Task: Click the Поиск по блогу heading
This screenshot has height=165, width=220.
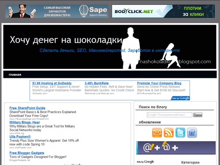Action: point(153,107)
